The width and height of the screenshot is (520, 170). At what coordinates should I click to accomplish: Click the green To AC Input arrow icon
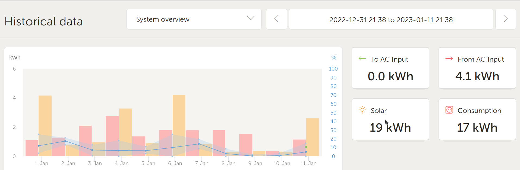tap(362, 58)
